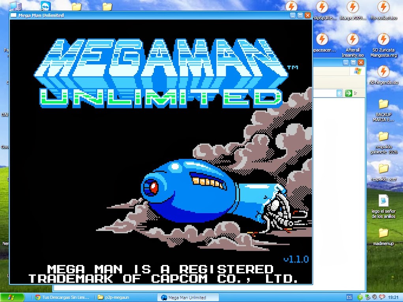403x302 pixels.
Task: Open the respaldo acer folder
Action: click(383, 172)
